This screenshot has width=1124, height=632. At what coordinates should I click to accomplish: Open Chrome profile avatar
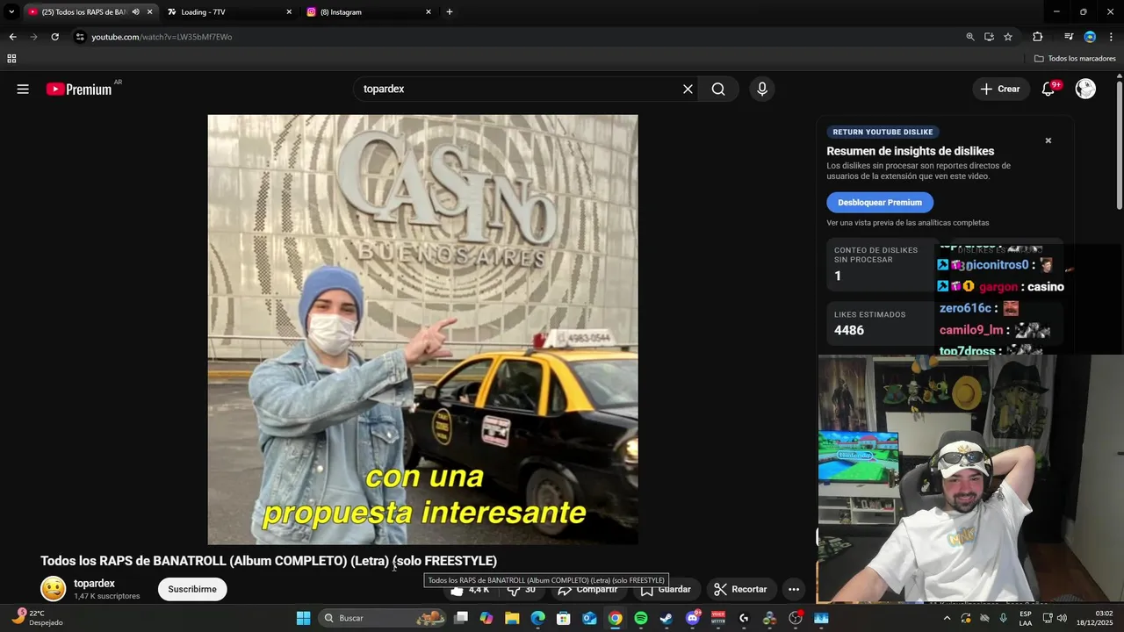tap(1090, 37)
